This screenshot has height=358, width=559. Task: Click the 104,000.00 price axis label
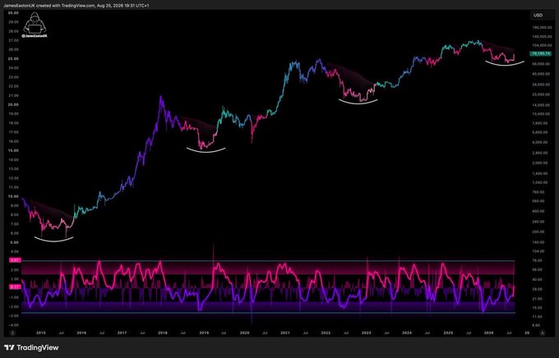point(543,46)
